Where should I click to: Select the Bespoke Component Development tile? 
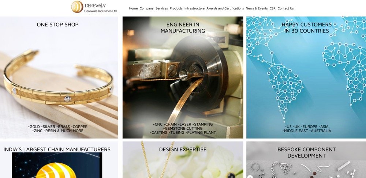point(306,160)
